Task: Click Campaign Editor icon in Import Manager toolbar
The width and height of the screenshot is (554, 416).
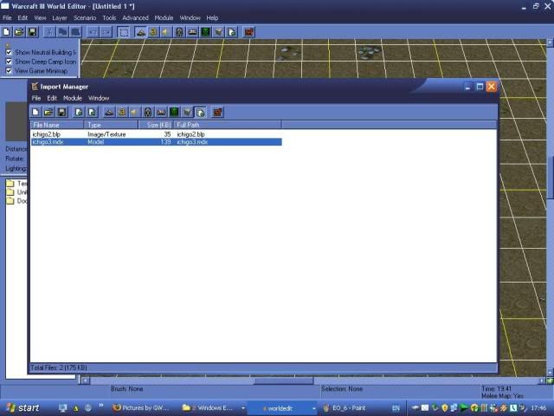Action: click(x=161, y=113)
